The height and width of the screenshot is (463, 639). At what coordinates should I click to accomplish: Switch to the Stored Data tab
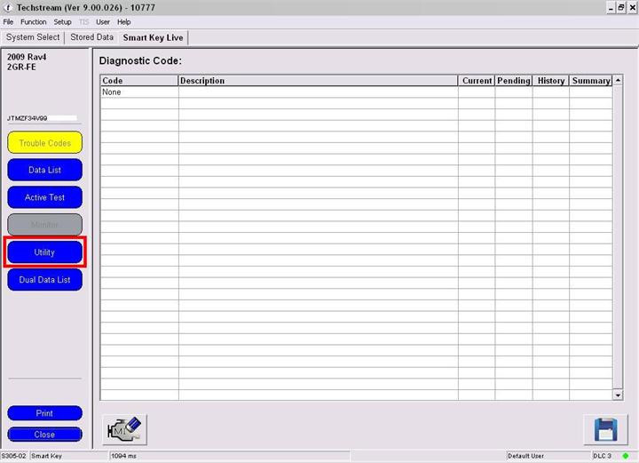(91, 37)
